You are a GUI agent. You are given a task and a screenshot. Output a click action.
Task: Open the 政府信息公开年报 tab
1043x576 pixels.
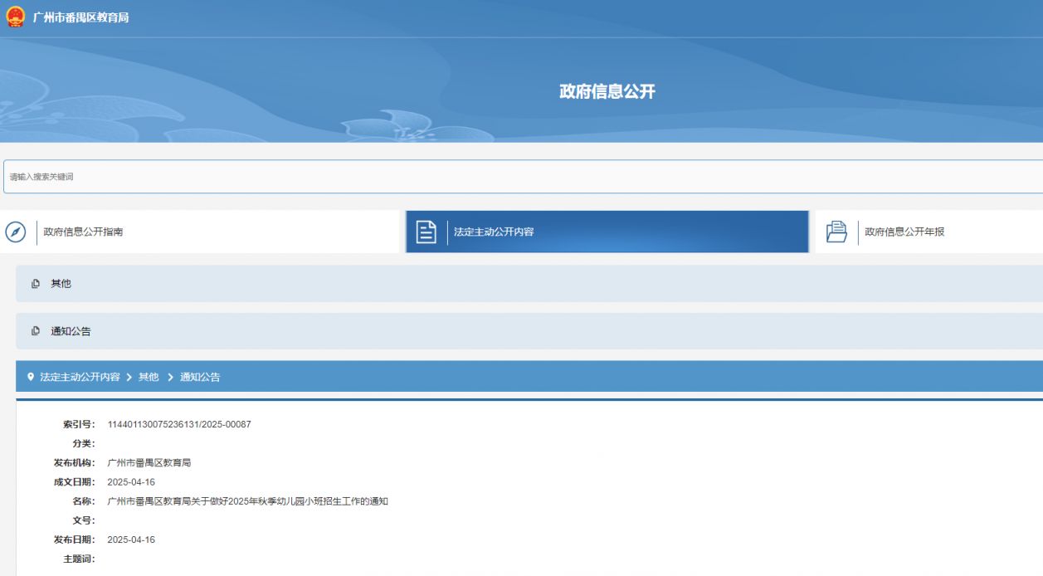point(929,232)
